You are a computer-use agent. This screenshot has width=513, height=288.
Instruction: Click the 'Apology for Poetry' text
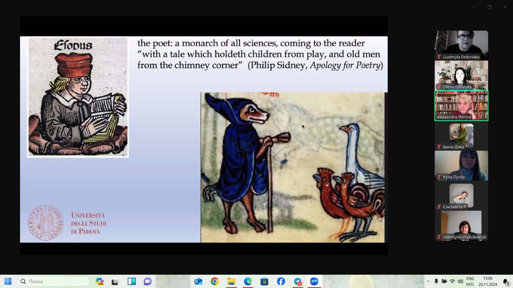pos(345,65)
